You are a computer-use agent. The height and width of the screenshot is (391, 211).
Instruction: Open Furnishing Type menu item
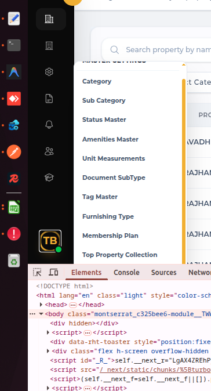(x=108, y=216)
